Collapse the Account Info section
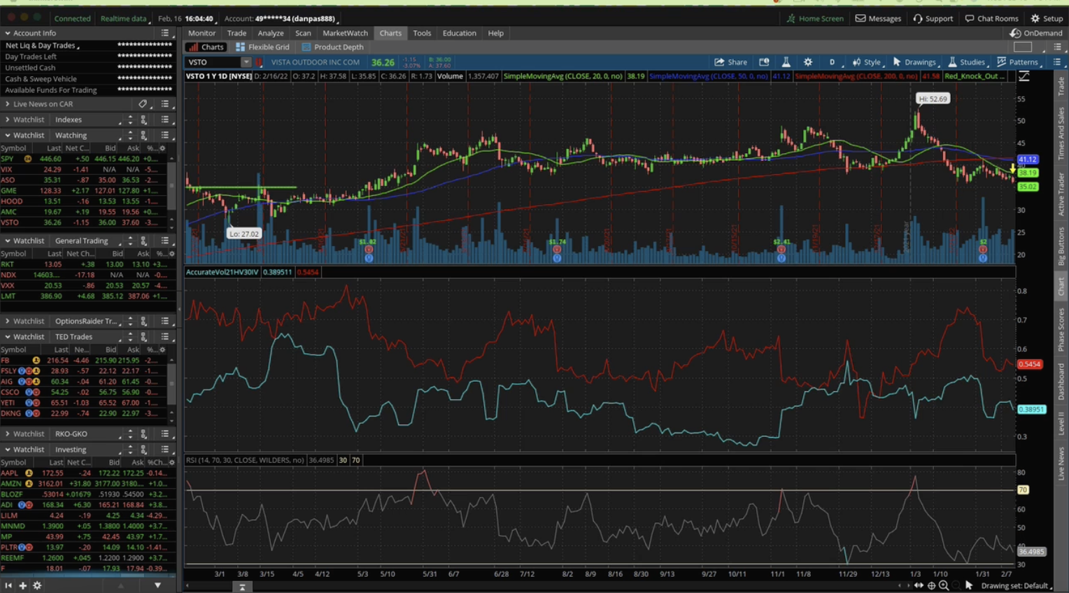 [x=8, y=33]
